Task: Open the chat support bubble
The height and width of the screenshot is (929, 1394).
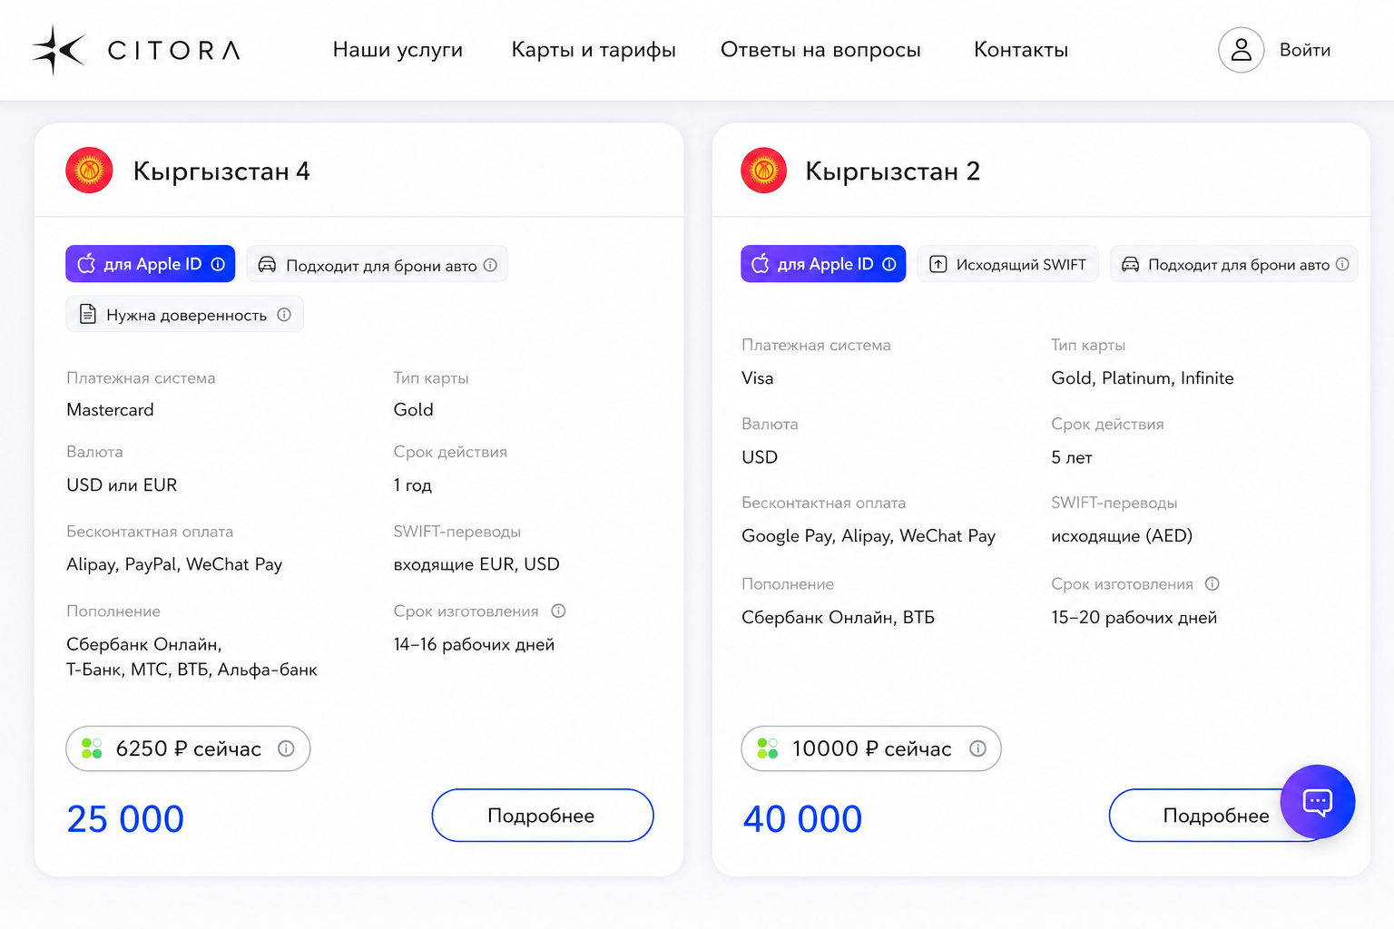Action: 1317,802
